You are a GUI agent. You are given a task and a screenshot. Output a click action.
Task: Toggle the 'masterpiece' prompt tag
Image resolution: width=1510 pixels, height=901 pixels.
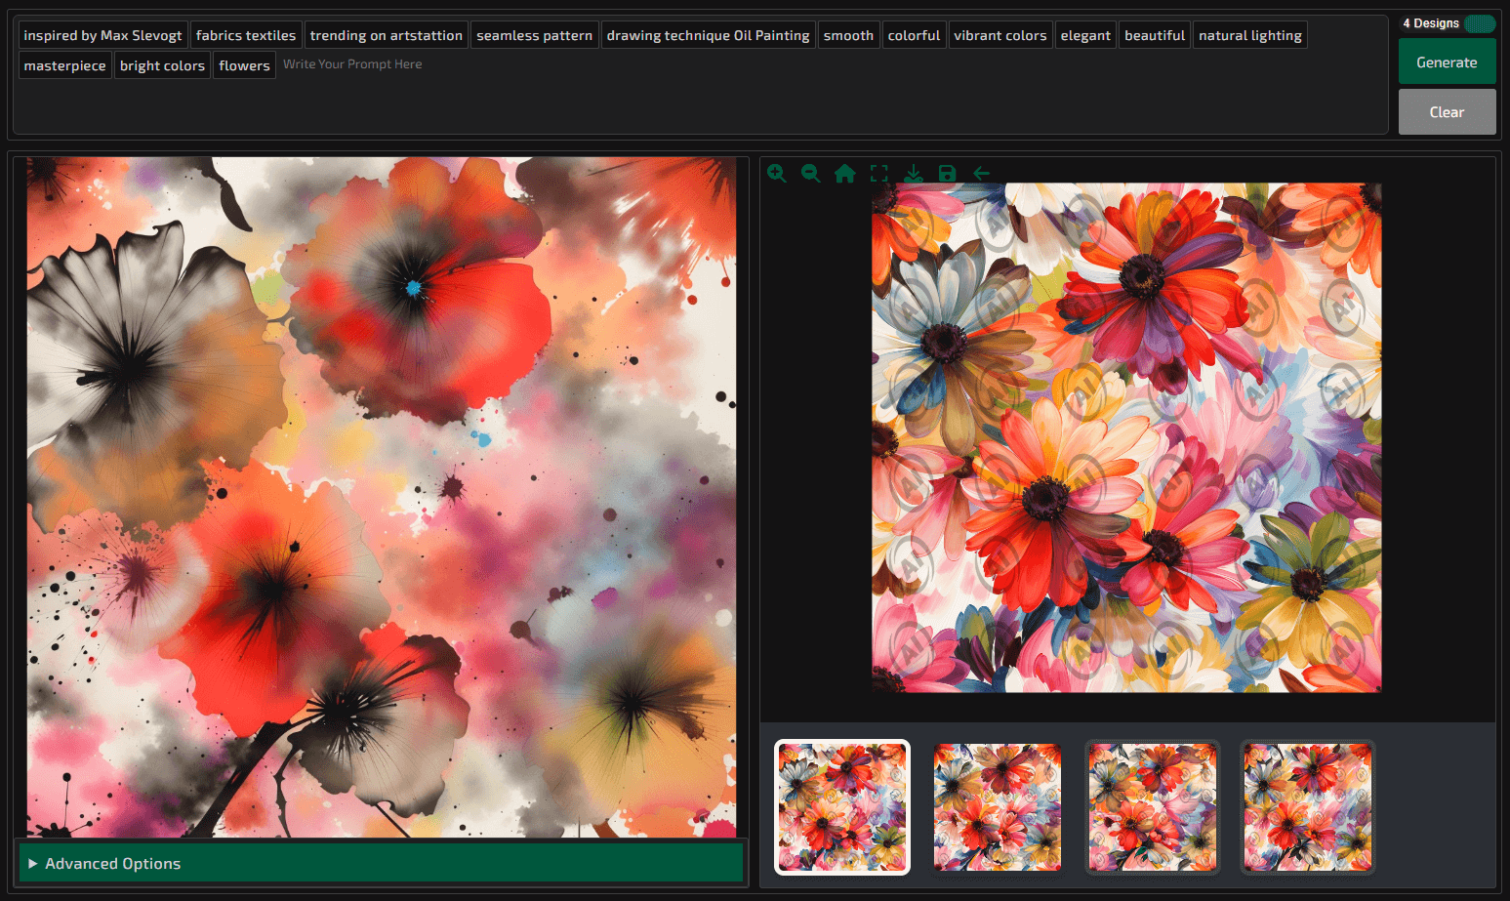[64, 64]
